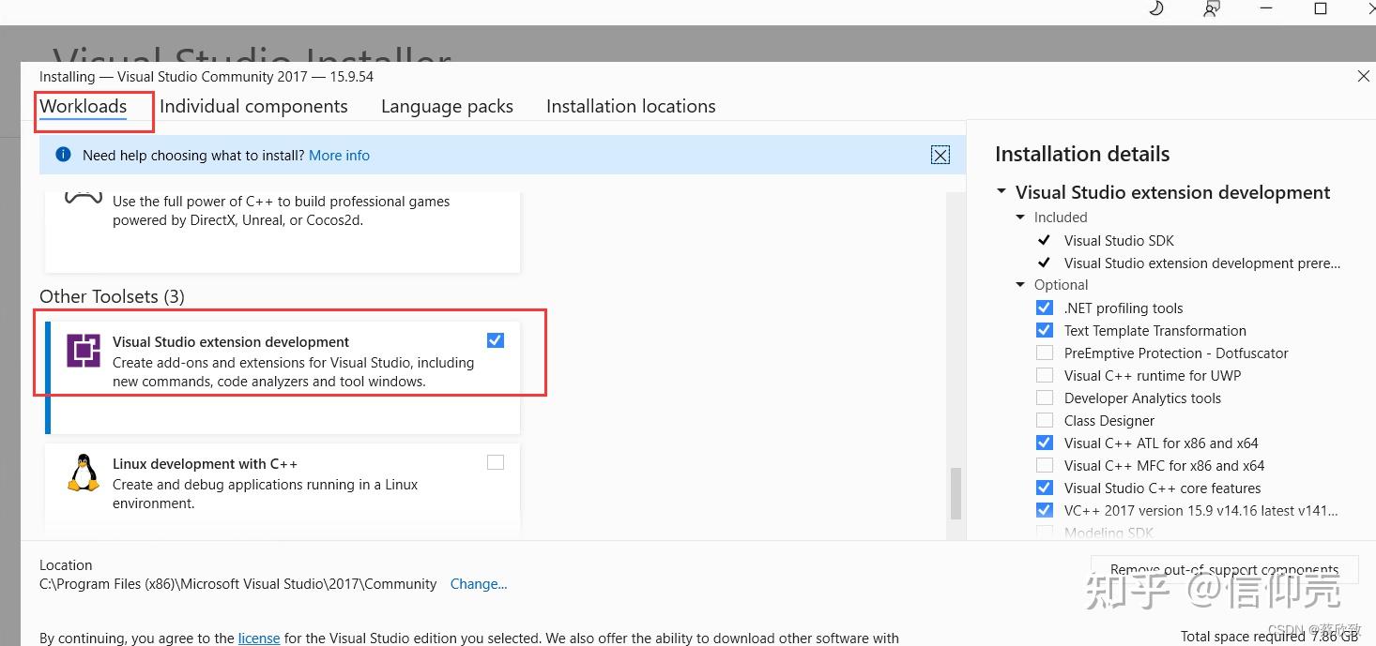Image resolution: width=1376 pixels, height=646 pixels.
Task: Click the blue info icon in the banner
Action: pyautogui.click(x=63, y=155)
